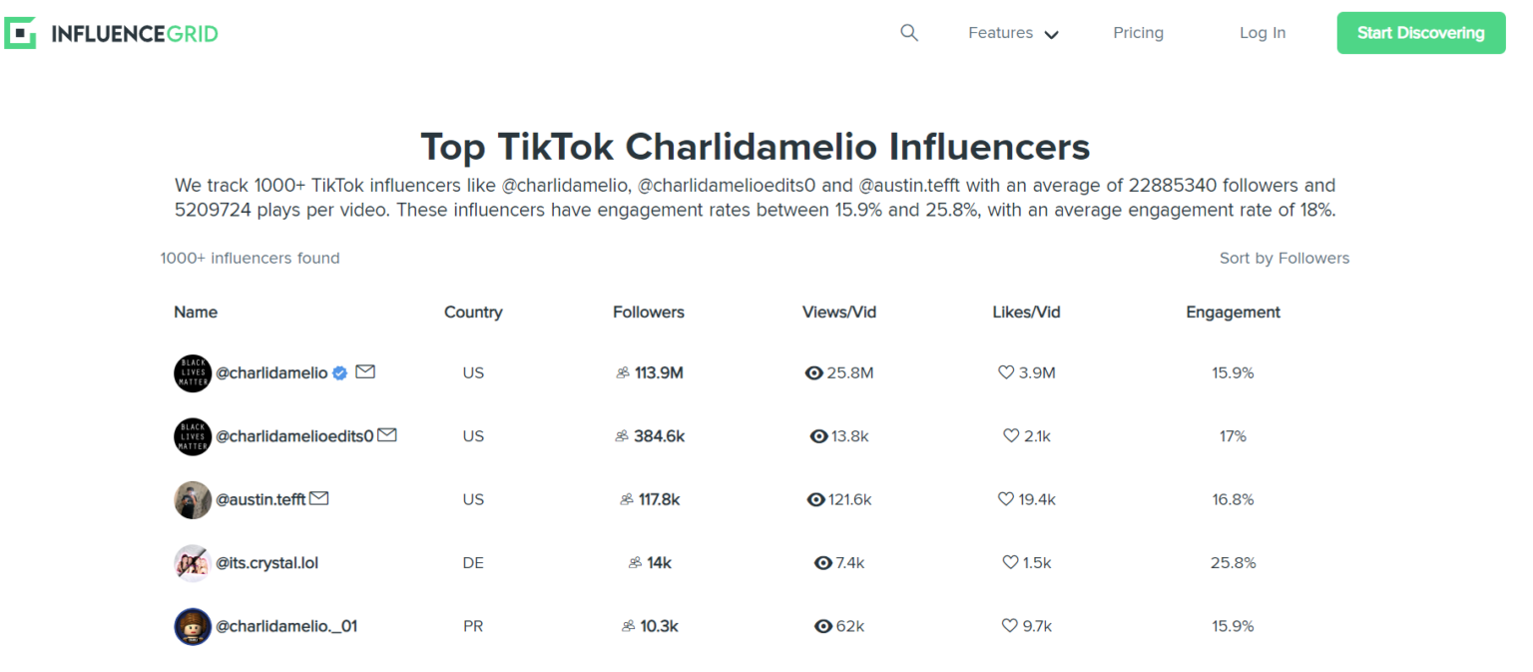Click the InfluenceGrid logo icon
This screenshot has width=1533, height=672.
coord(20,32)
